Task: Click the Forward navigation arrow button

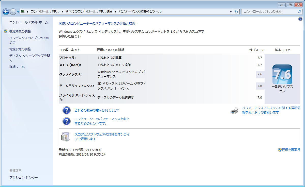Action: tap(13, 12)
